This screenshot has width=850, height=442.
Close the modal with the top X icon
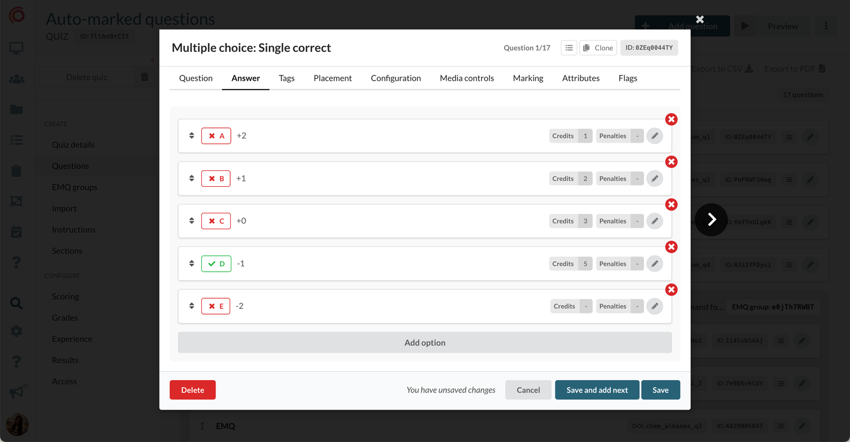tap(699, 19)
